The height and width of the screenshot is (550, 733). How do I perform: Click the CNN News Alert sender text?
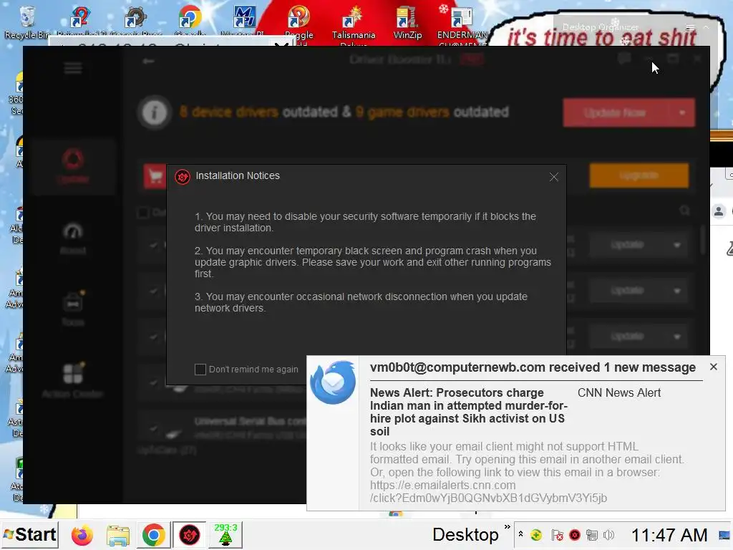[619, 393]
